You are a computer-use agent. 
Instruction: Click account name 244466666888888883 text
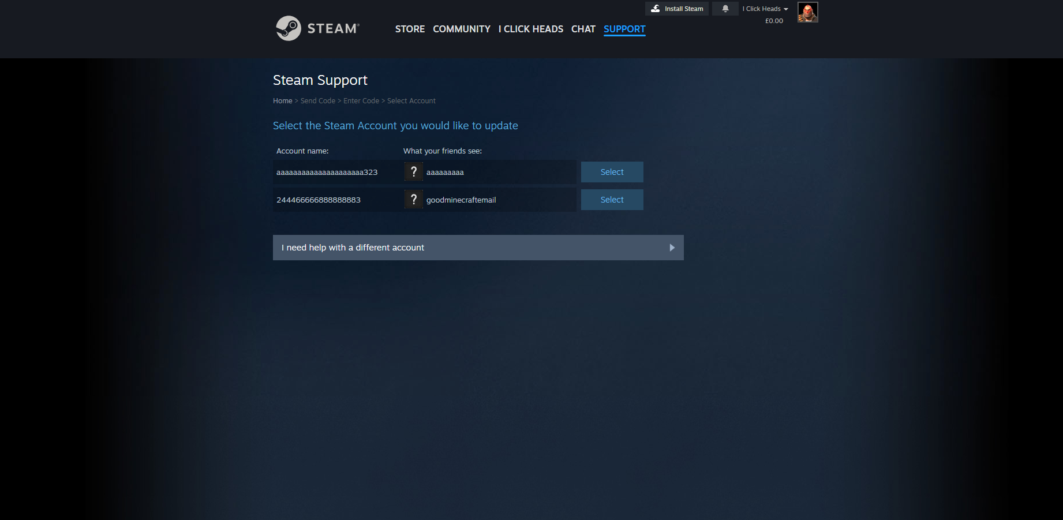point(319,200)
